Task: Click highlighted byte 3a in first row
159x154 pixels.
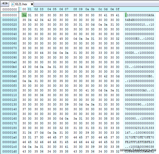Action: click(24, 15)
